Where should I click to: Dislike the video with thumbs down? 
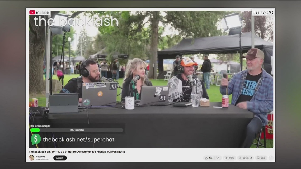[x=218, y=158]
